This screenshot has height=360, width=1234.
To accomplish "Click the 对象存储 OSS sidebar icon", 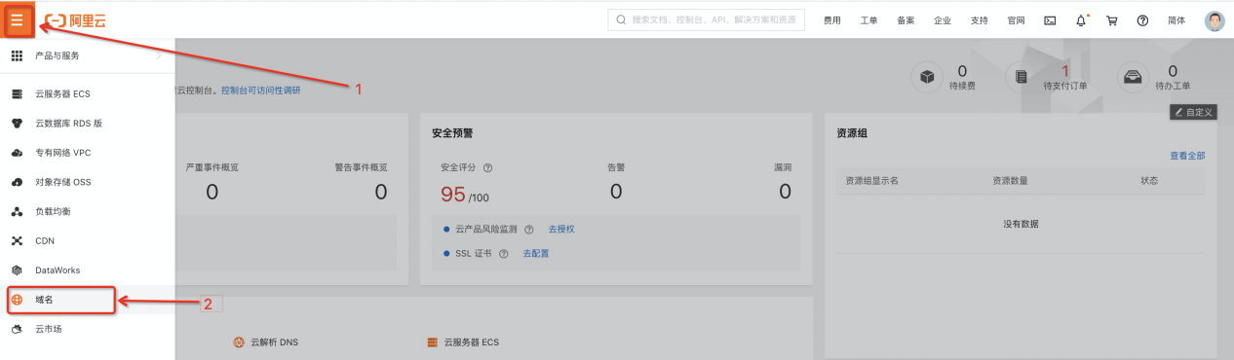I will [17, 182].
